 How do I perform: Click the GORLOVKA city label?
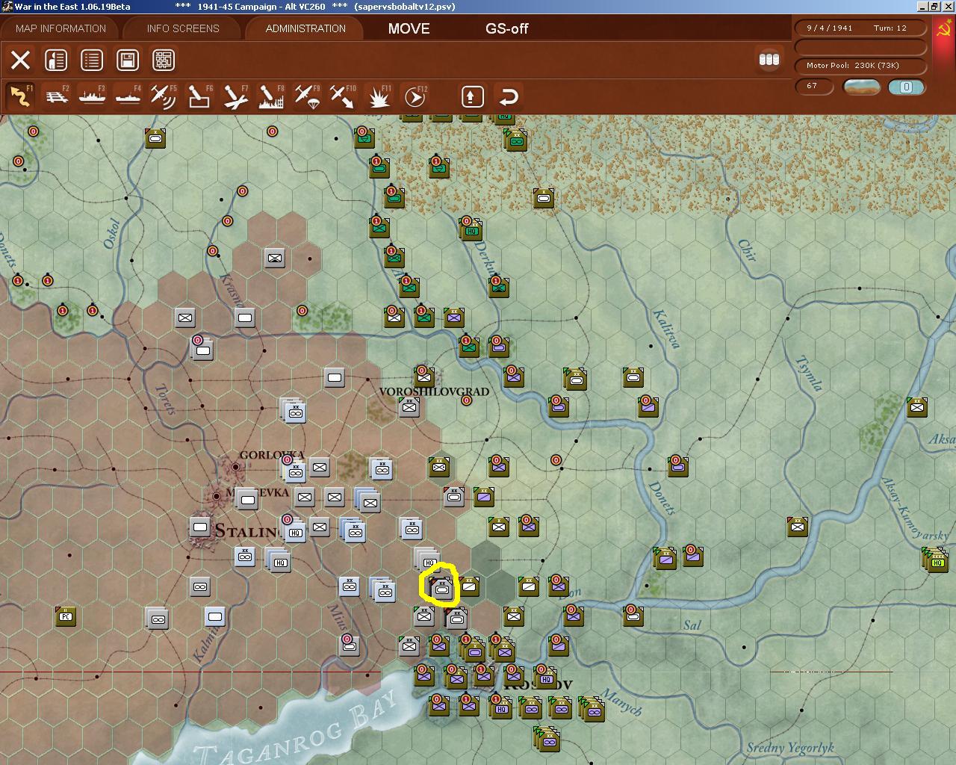point(272,454)
